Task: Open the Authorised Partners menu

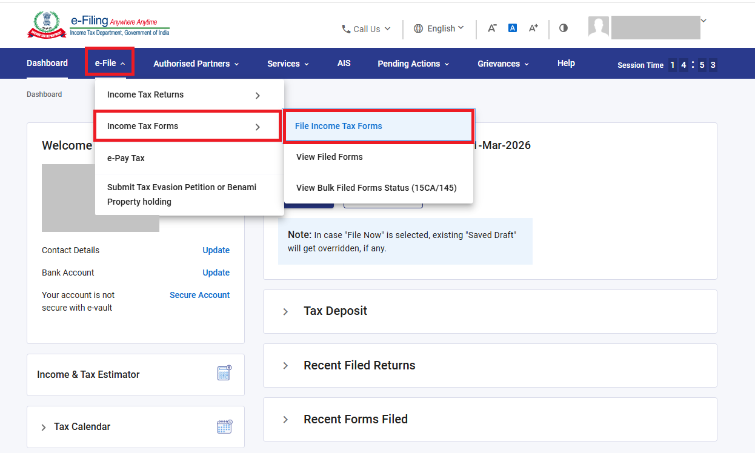Action: [x=196, y=64]
